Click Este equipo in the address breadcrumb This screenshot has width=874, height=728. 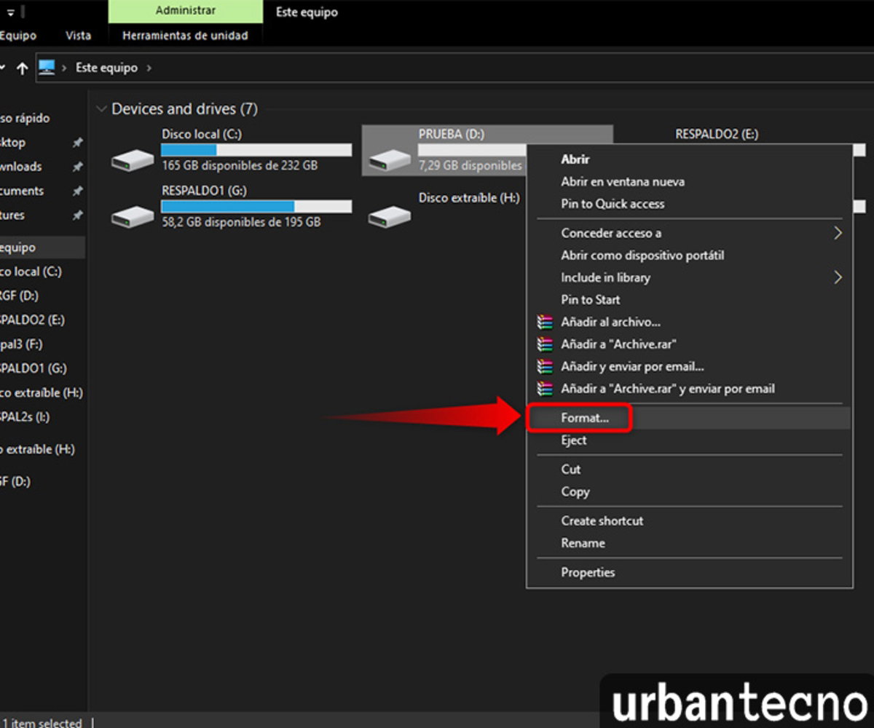point(106,68)
